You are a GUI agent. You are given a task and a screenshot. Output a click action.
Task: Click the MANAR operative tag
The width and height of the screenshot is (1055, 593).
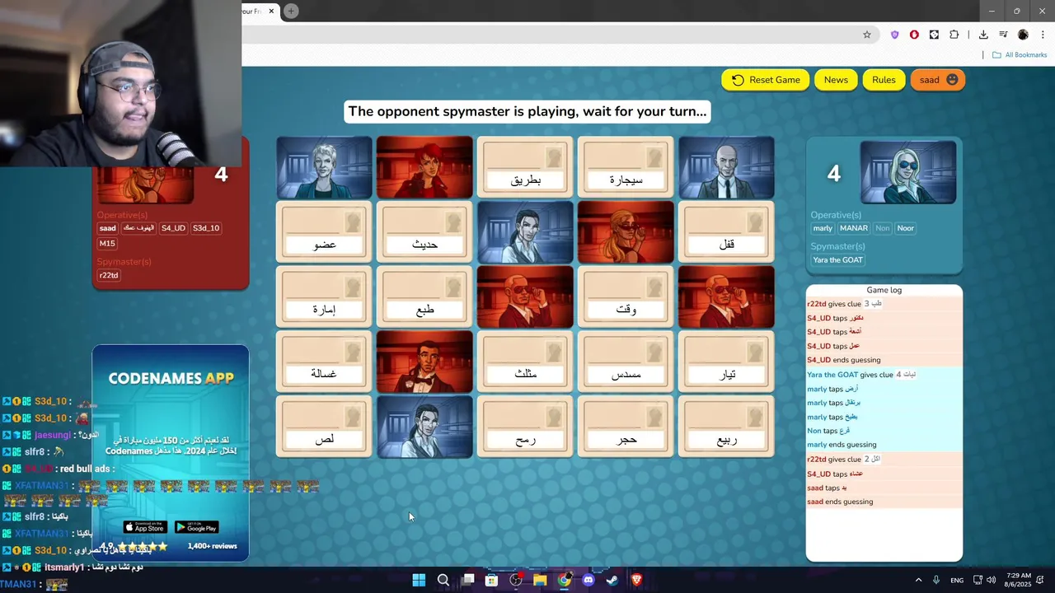(x=854, y=228)
